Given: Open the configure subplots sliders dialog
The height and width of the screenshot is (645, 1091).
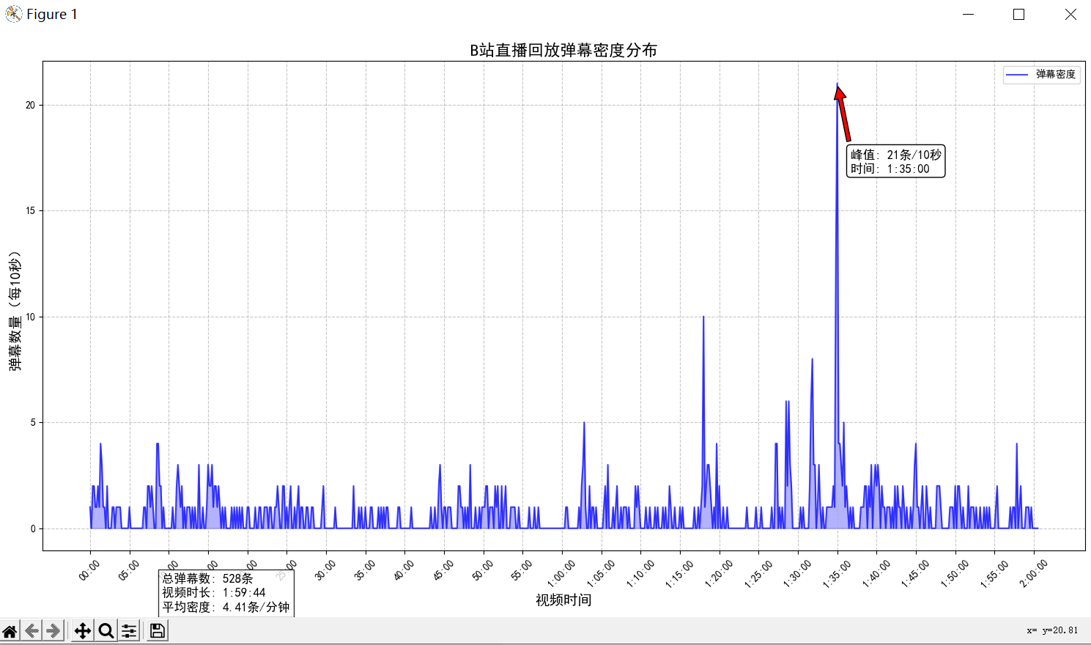Looking at the screenshot, I should click(129, 631).
